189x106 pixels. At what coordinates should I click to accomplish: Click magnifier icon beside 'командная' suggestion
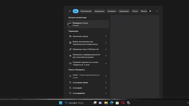[70, 88]
